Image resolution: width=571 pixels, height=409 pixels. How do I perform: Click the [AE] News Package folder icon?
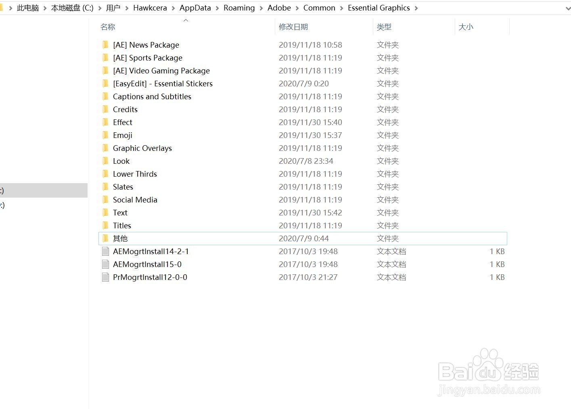point(105,45)
